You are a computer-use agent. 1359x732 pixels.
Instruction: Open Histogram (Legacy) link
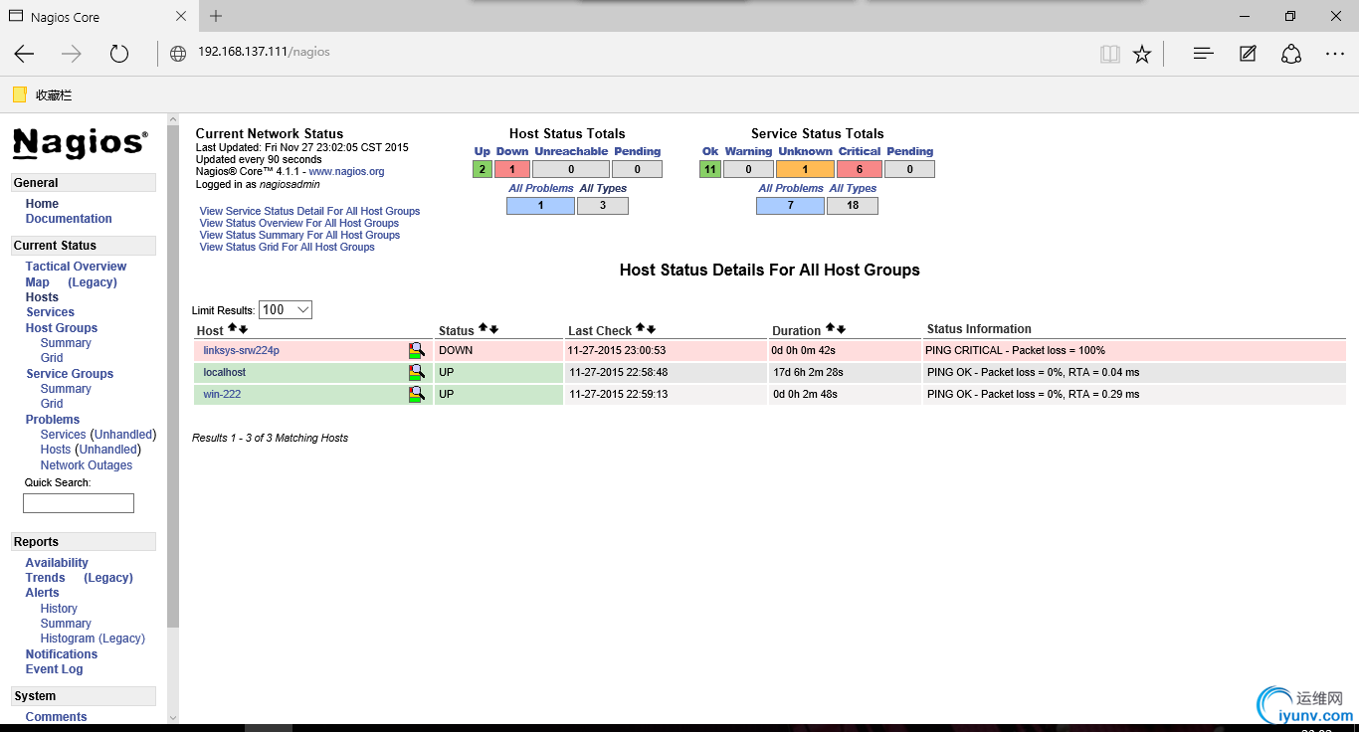[x=93, y=639]
